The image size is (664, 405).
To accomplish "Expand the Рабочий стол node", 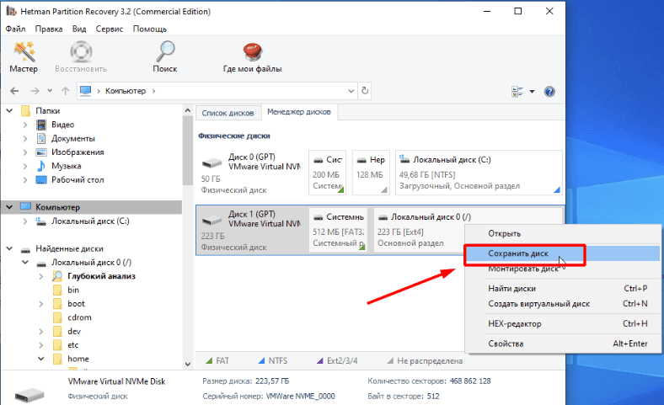I will point(25,180).
